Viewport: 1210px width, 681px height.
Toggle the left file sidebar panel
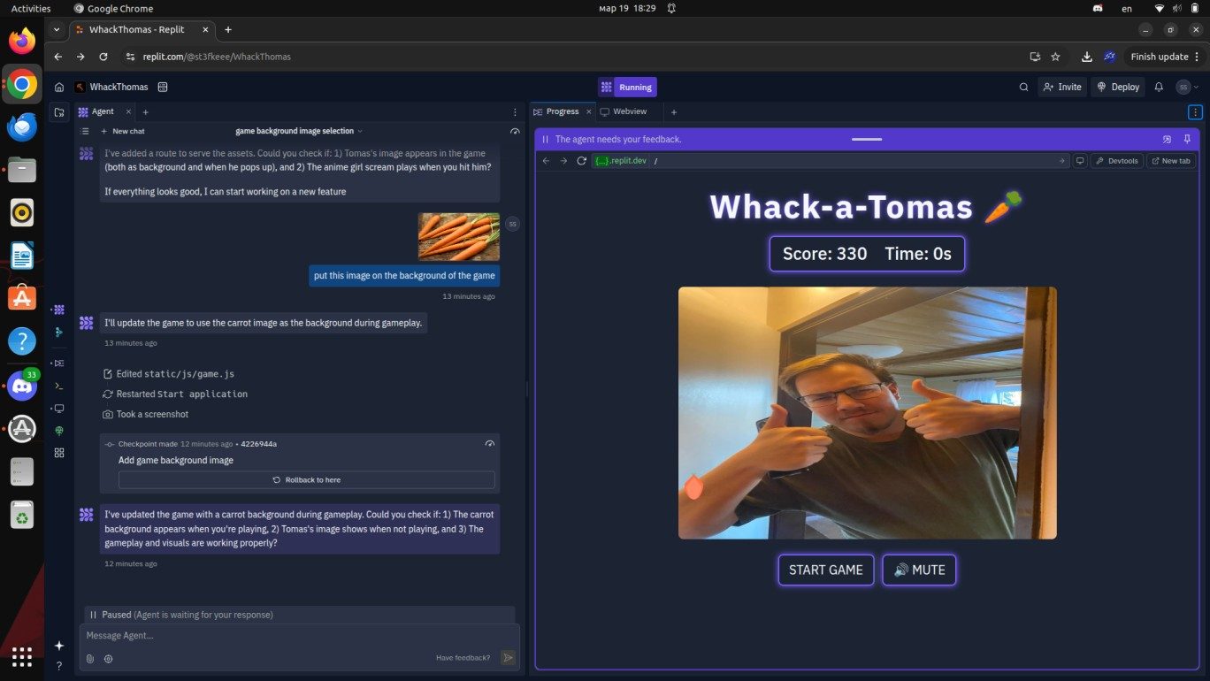[x=59, y=112]
